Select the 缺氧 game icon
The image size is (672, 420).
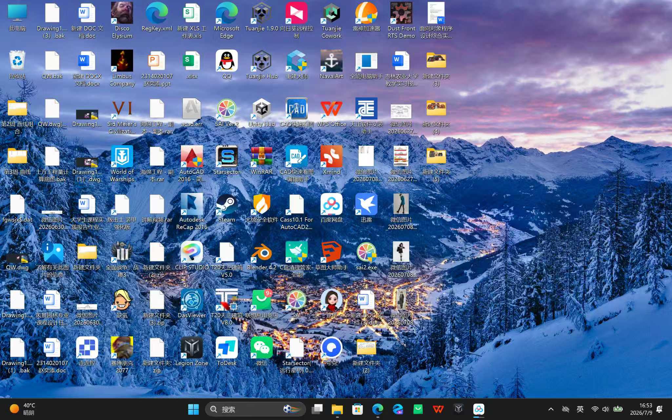coord(122,304)
